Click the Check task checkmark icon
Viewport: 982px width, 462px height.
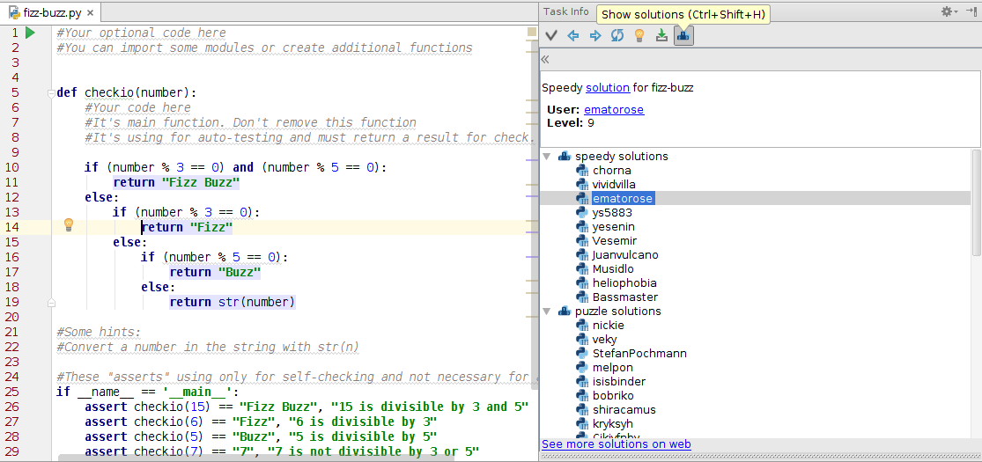(551, 36)
